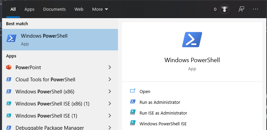Switch to the Documents search tab
267x130 pixels.
tap(54, 9)
